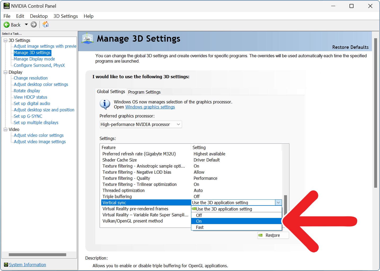Choose 'Use the 3D application setting' option
Screen dimensions: 380x271
click(x=236, y=209)
